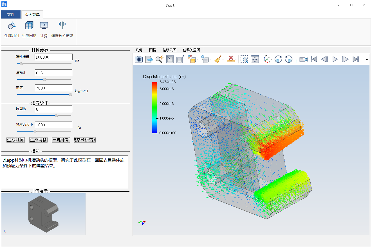Click the 泊松比 input field
Screen dimensions: 372x248
click(53, 73)
